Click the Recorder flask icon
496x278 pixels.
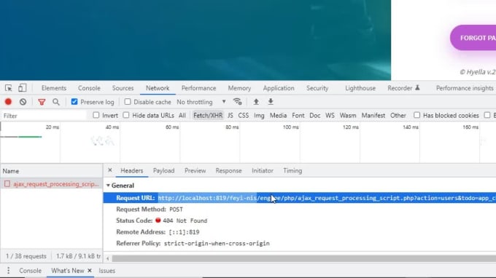(417, 88)
